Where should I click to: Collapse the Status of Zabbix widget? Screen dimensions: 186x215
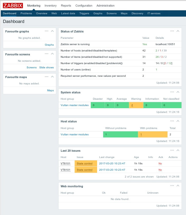click(178, 31)
